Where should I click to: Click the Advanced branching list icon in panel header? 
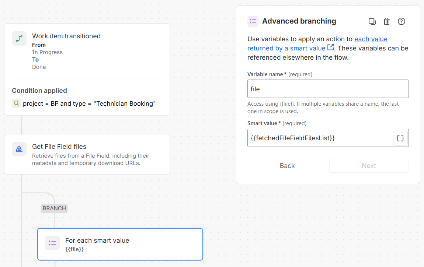[253, 21]
